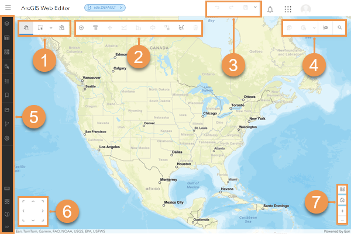Click the ArcGIS Web Editor title
Viewport: 351px width, 234px height.
46,8
